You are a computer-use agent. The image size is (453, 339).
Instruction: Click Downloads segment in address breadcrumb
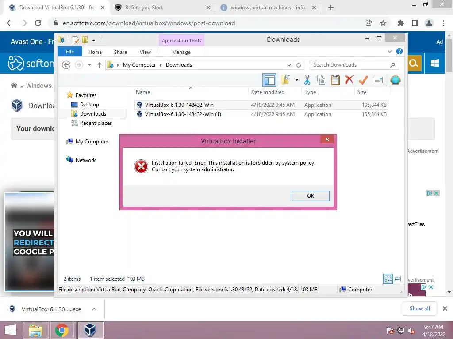[179, 65]
